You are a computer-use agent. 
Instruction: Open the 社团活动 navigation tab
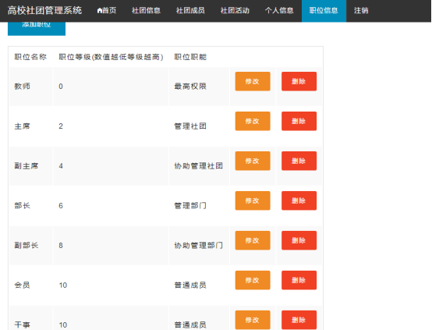235,11
